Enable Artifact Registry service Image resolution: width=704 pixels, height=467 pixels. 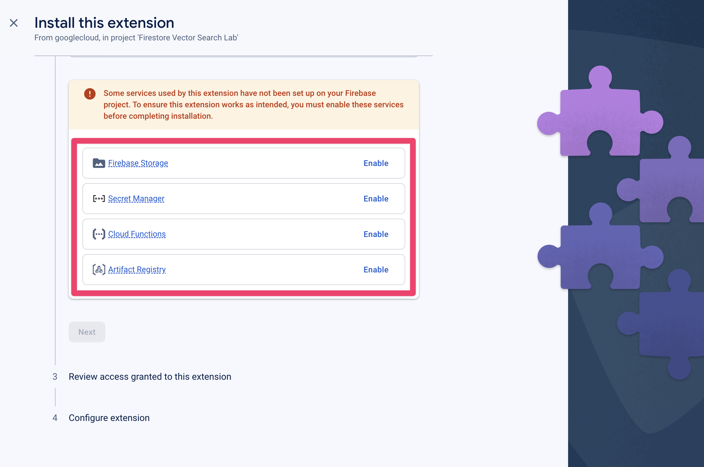[x=376, y=270]
